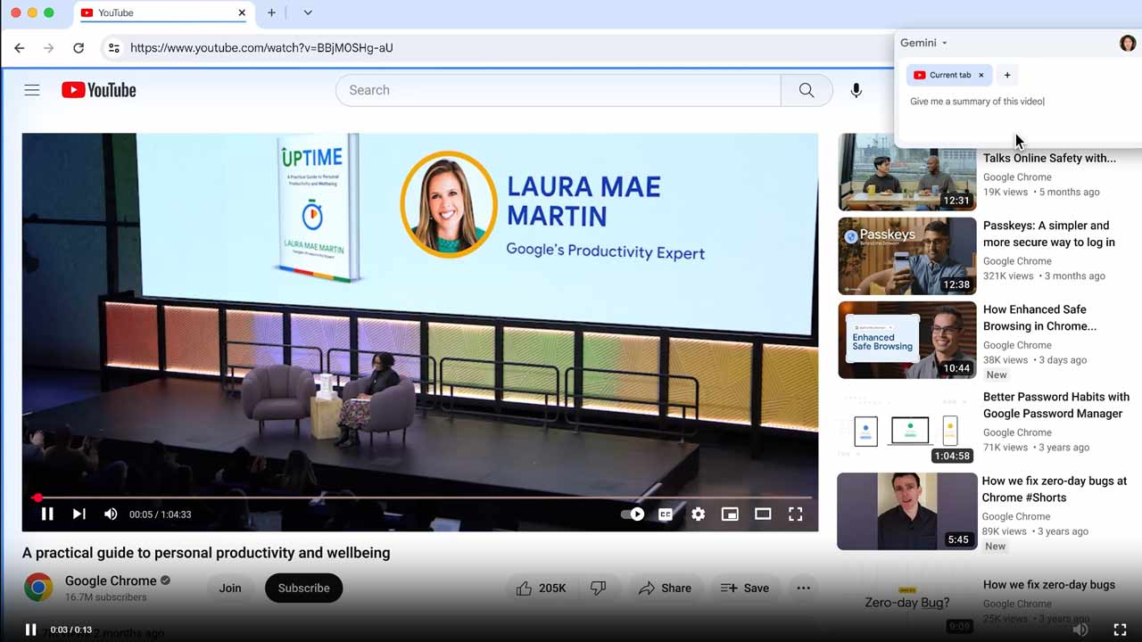Open the tab search chevron

click(308, 12)
